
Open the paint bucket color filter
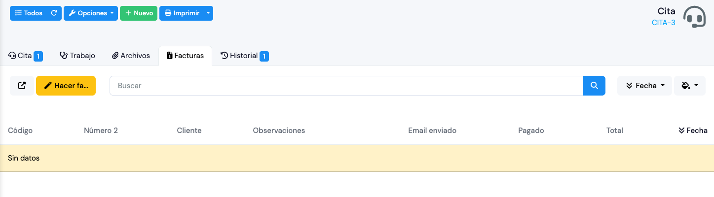(x=689, y=86)
